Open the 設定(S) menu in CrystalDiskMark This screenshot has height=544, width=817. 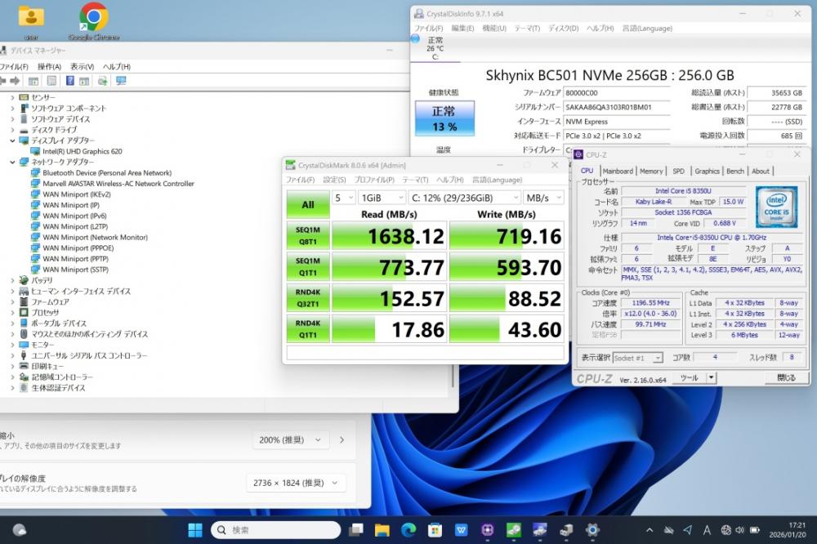[334, 180]
